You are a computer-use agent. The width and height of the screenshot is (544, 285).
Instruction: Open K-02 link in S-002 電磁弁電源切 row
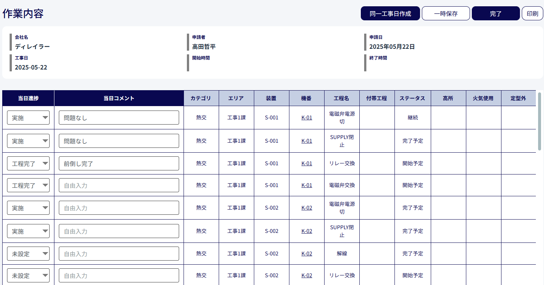coord(307,208)
